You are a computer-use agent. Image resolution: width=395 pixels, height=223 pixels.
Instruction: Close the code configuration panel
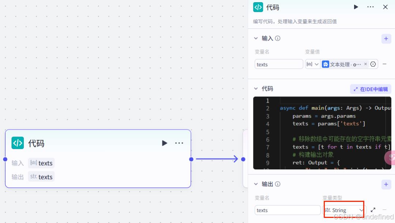tap(385, 7)
